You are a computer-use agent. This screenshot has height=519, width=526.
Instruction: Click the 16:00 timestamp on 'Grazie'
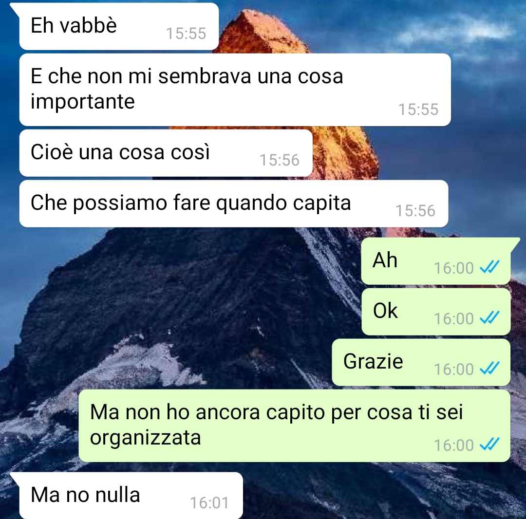454,369
